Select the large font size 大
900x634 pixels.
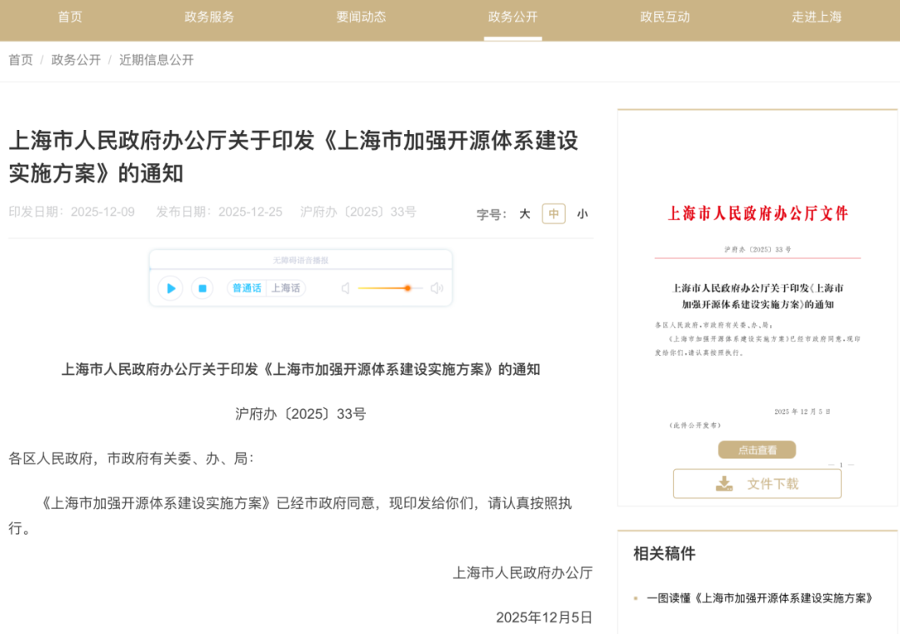click(524, 213)
